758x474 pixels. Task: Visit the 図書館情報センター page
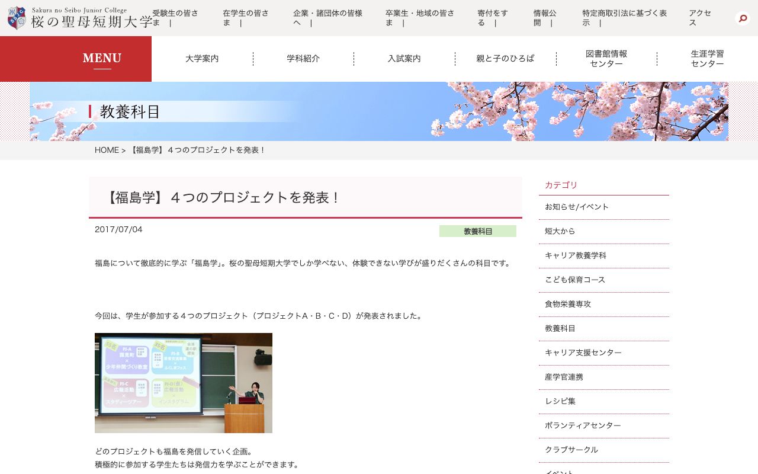606,59
